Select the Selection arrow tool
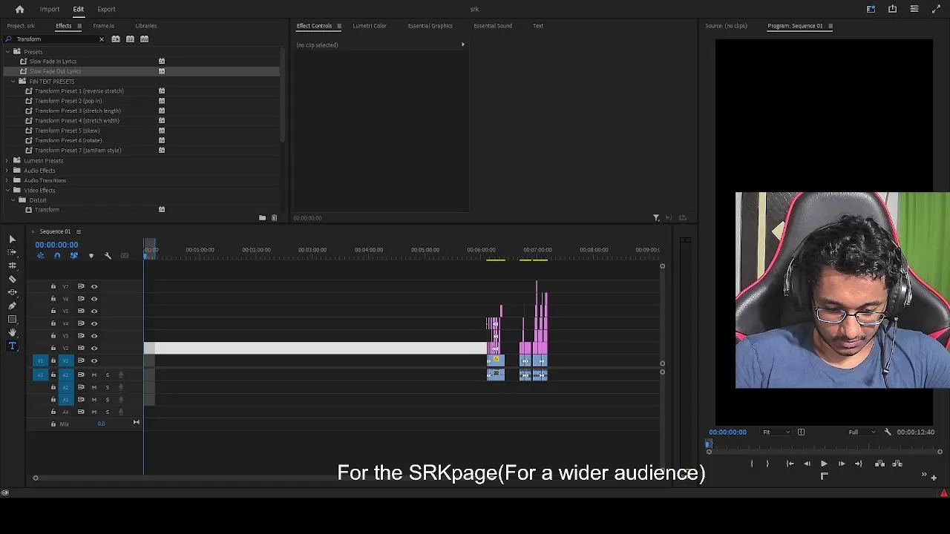Image resolution: width=950 pixels, height=534 pixels. pyautogui.click(x=12, y=239)
